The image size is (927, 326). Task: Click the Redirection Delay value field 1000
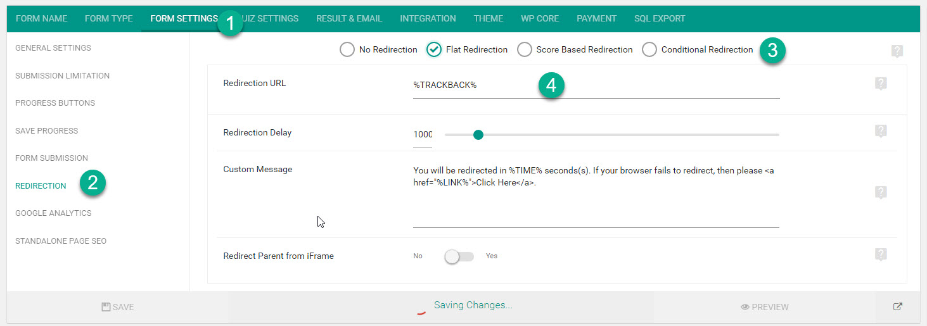click(x=423, y=135)
